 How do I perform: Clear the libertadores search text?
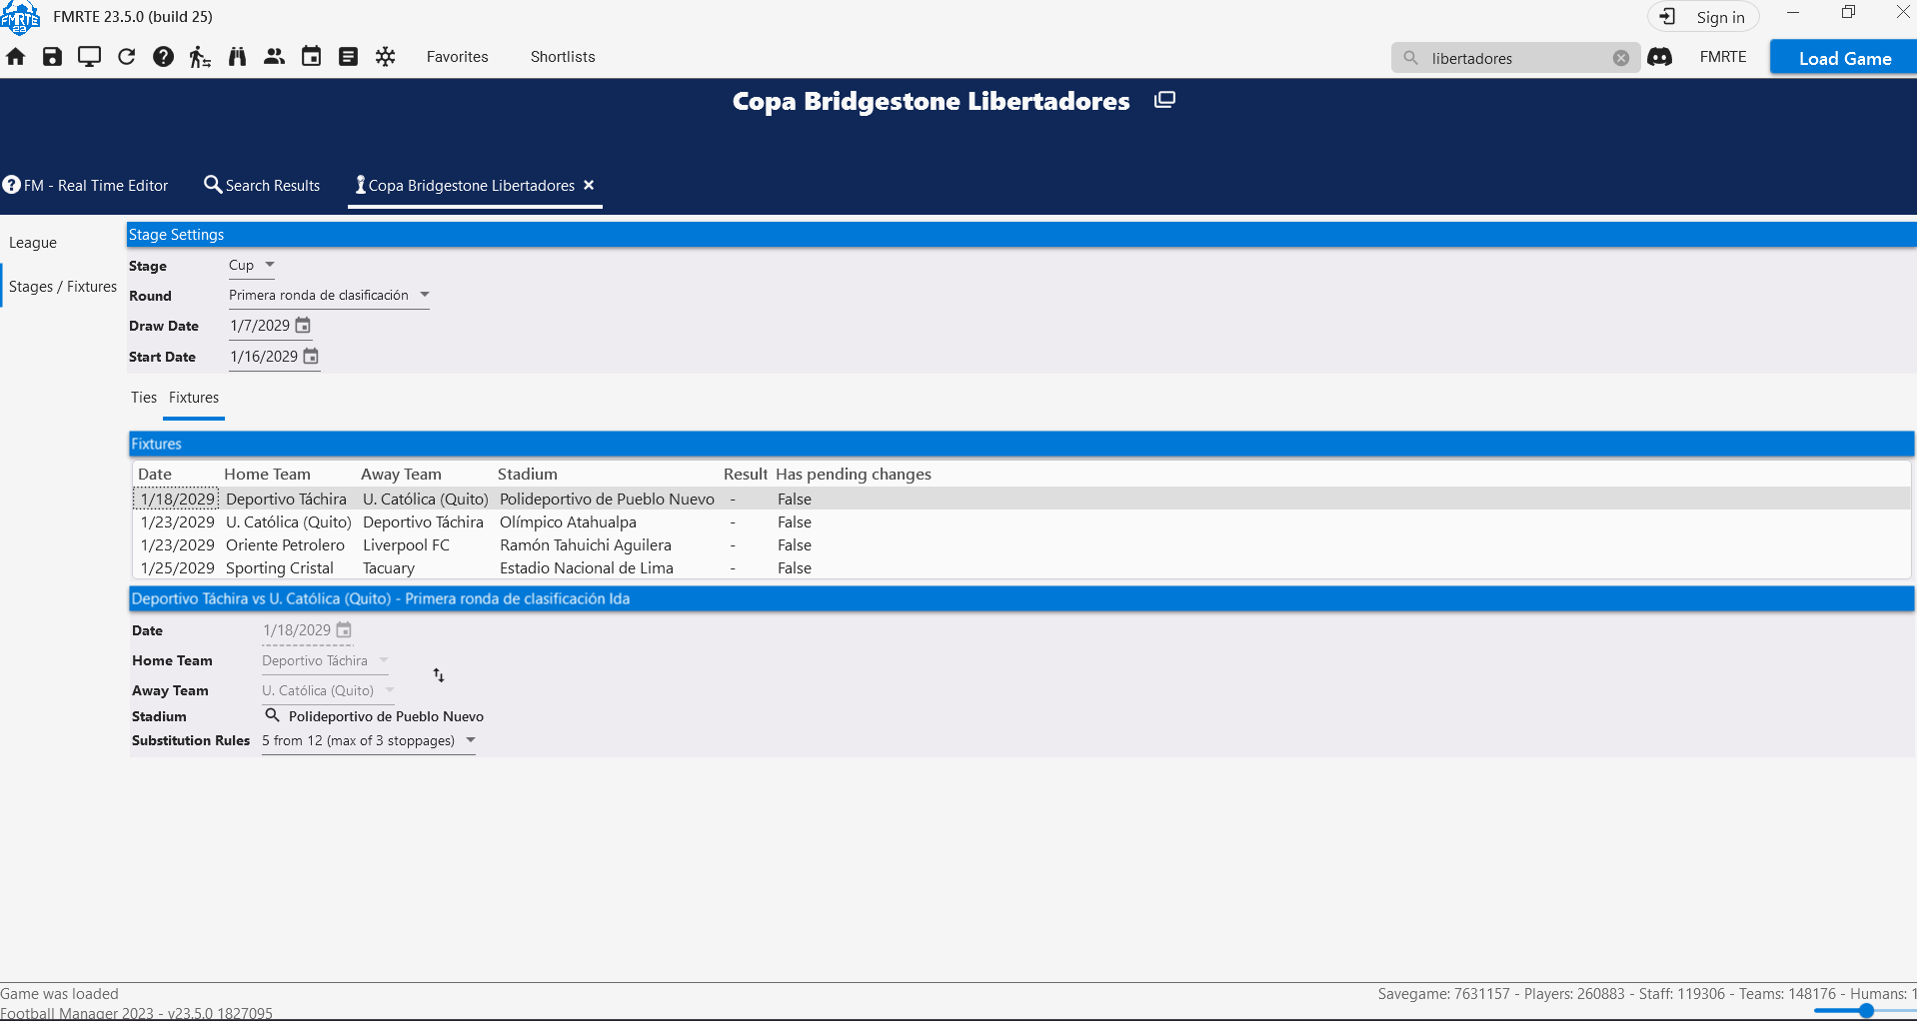[x=1620, y=58]
